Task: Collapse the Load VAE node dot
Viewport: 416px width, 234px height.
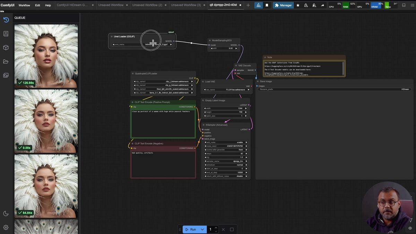Action: (x=203, y=82)
